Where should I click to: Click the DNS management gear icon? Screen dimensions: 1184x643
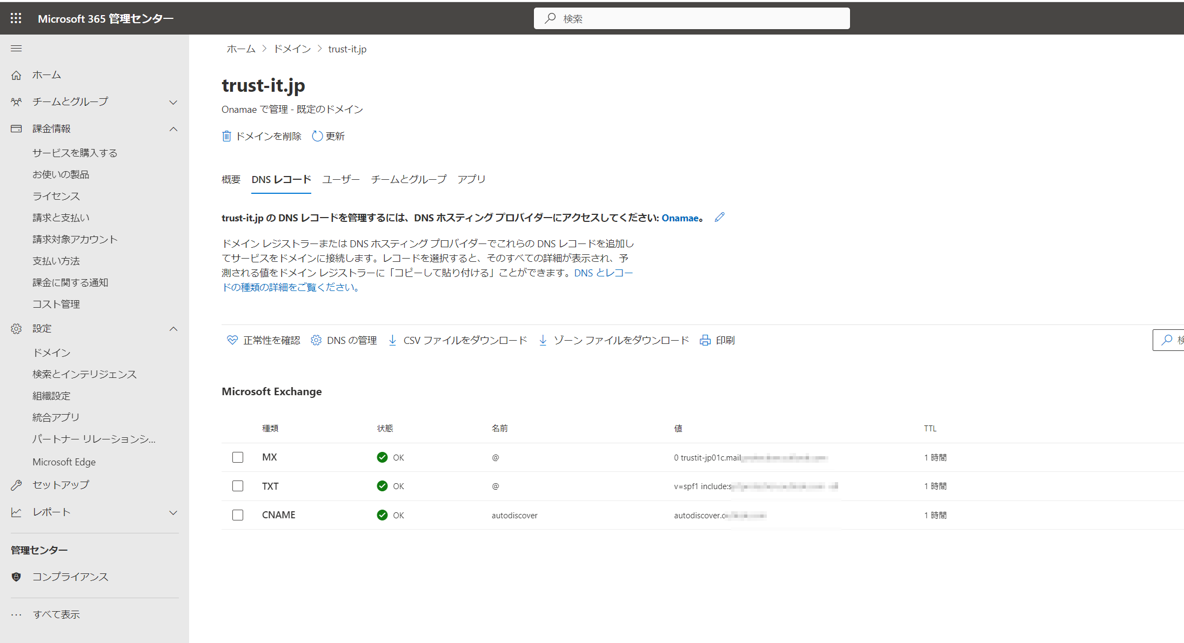point(316,340)
